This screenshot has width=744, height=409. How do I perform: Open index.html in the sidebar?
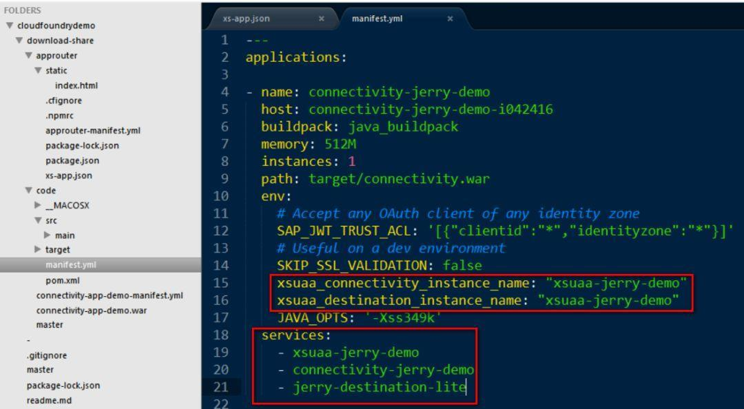76,85
